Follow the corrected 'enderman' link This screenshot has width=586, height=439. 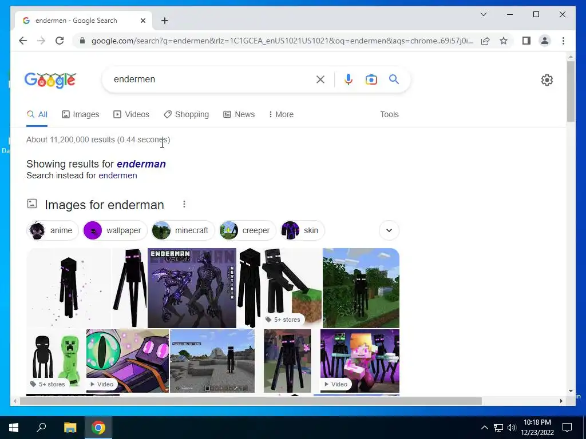[x=141, y=164]
